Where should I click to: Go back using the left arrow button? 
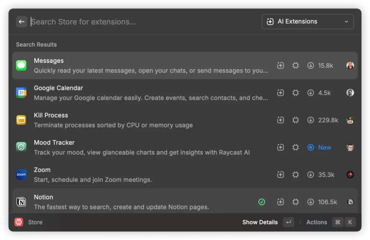coord(22,22)
